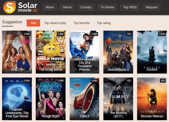Click the HD badge on Wonder Woman
The image size is (169, 122).
pyautogui.click(x=163, y=80)
